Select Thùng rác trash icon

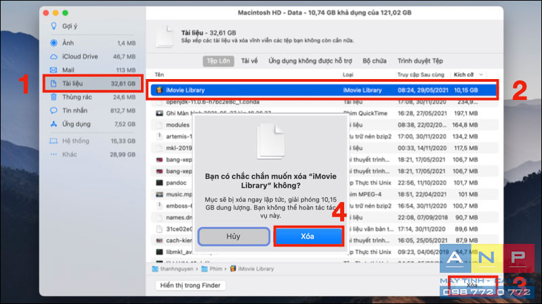pyautogui.click(x=54, y=97)
